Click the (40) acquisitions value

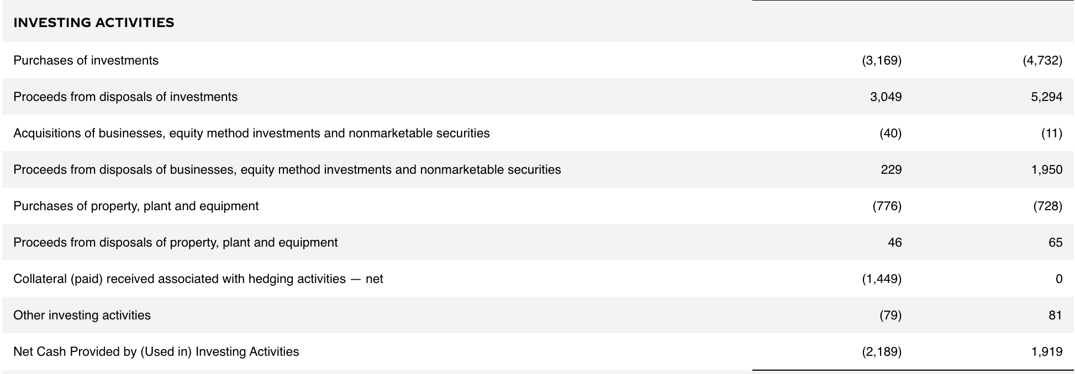[x=890, y=133]
